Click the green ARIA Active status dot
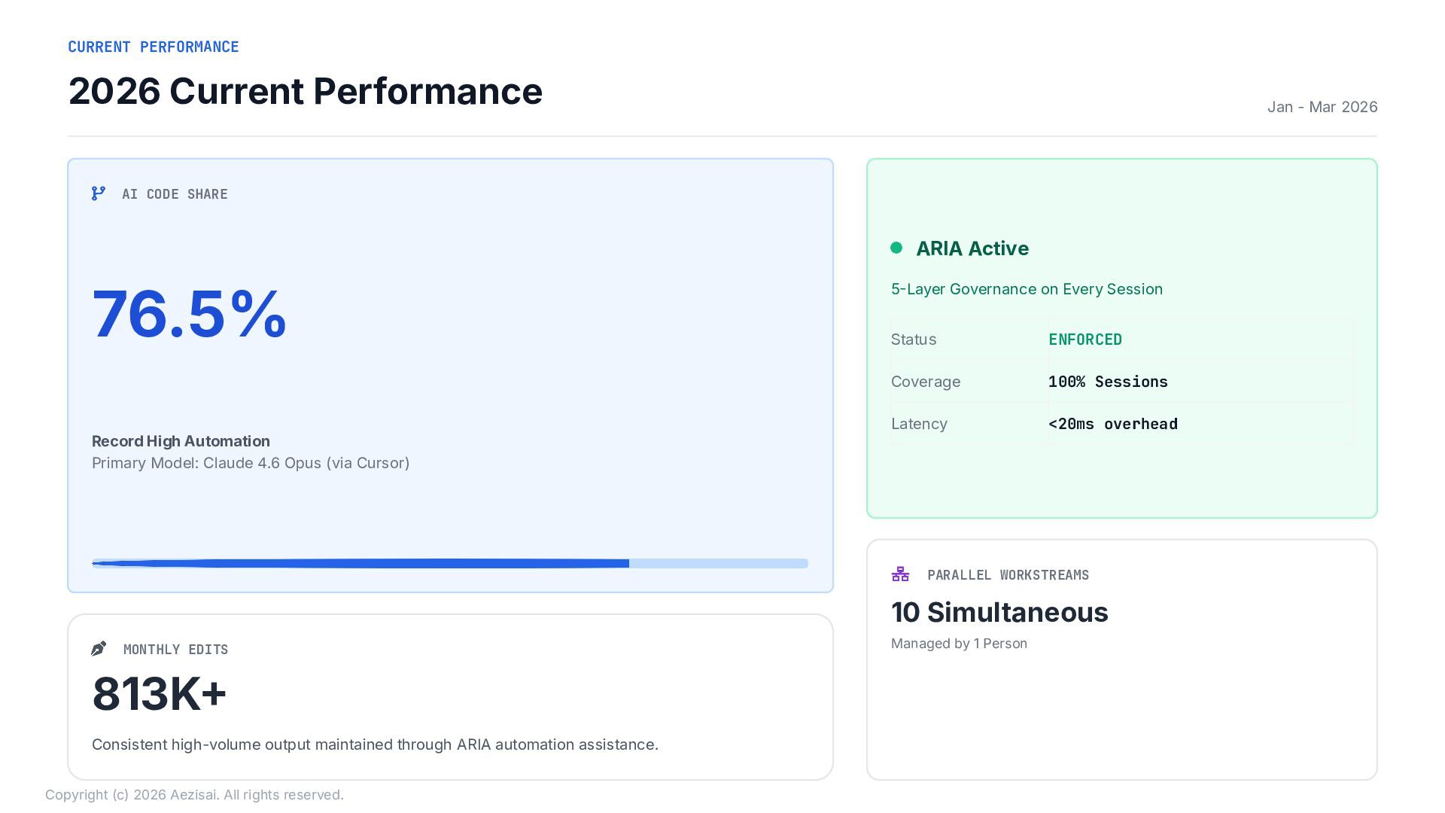 (x=896, y=248)
